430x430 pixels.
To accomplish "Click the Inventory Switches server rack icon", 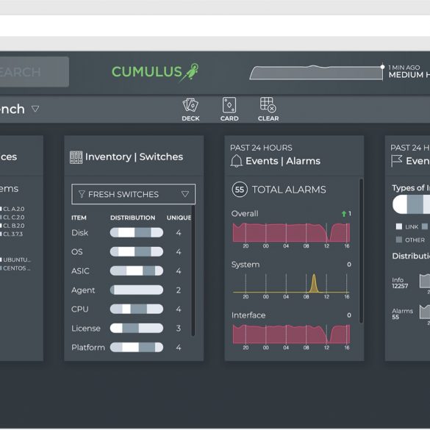I will pyautogui.click(x=76, y=157).
